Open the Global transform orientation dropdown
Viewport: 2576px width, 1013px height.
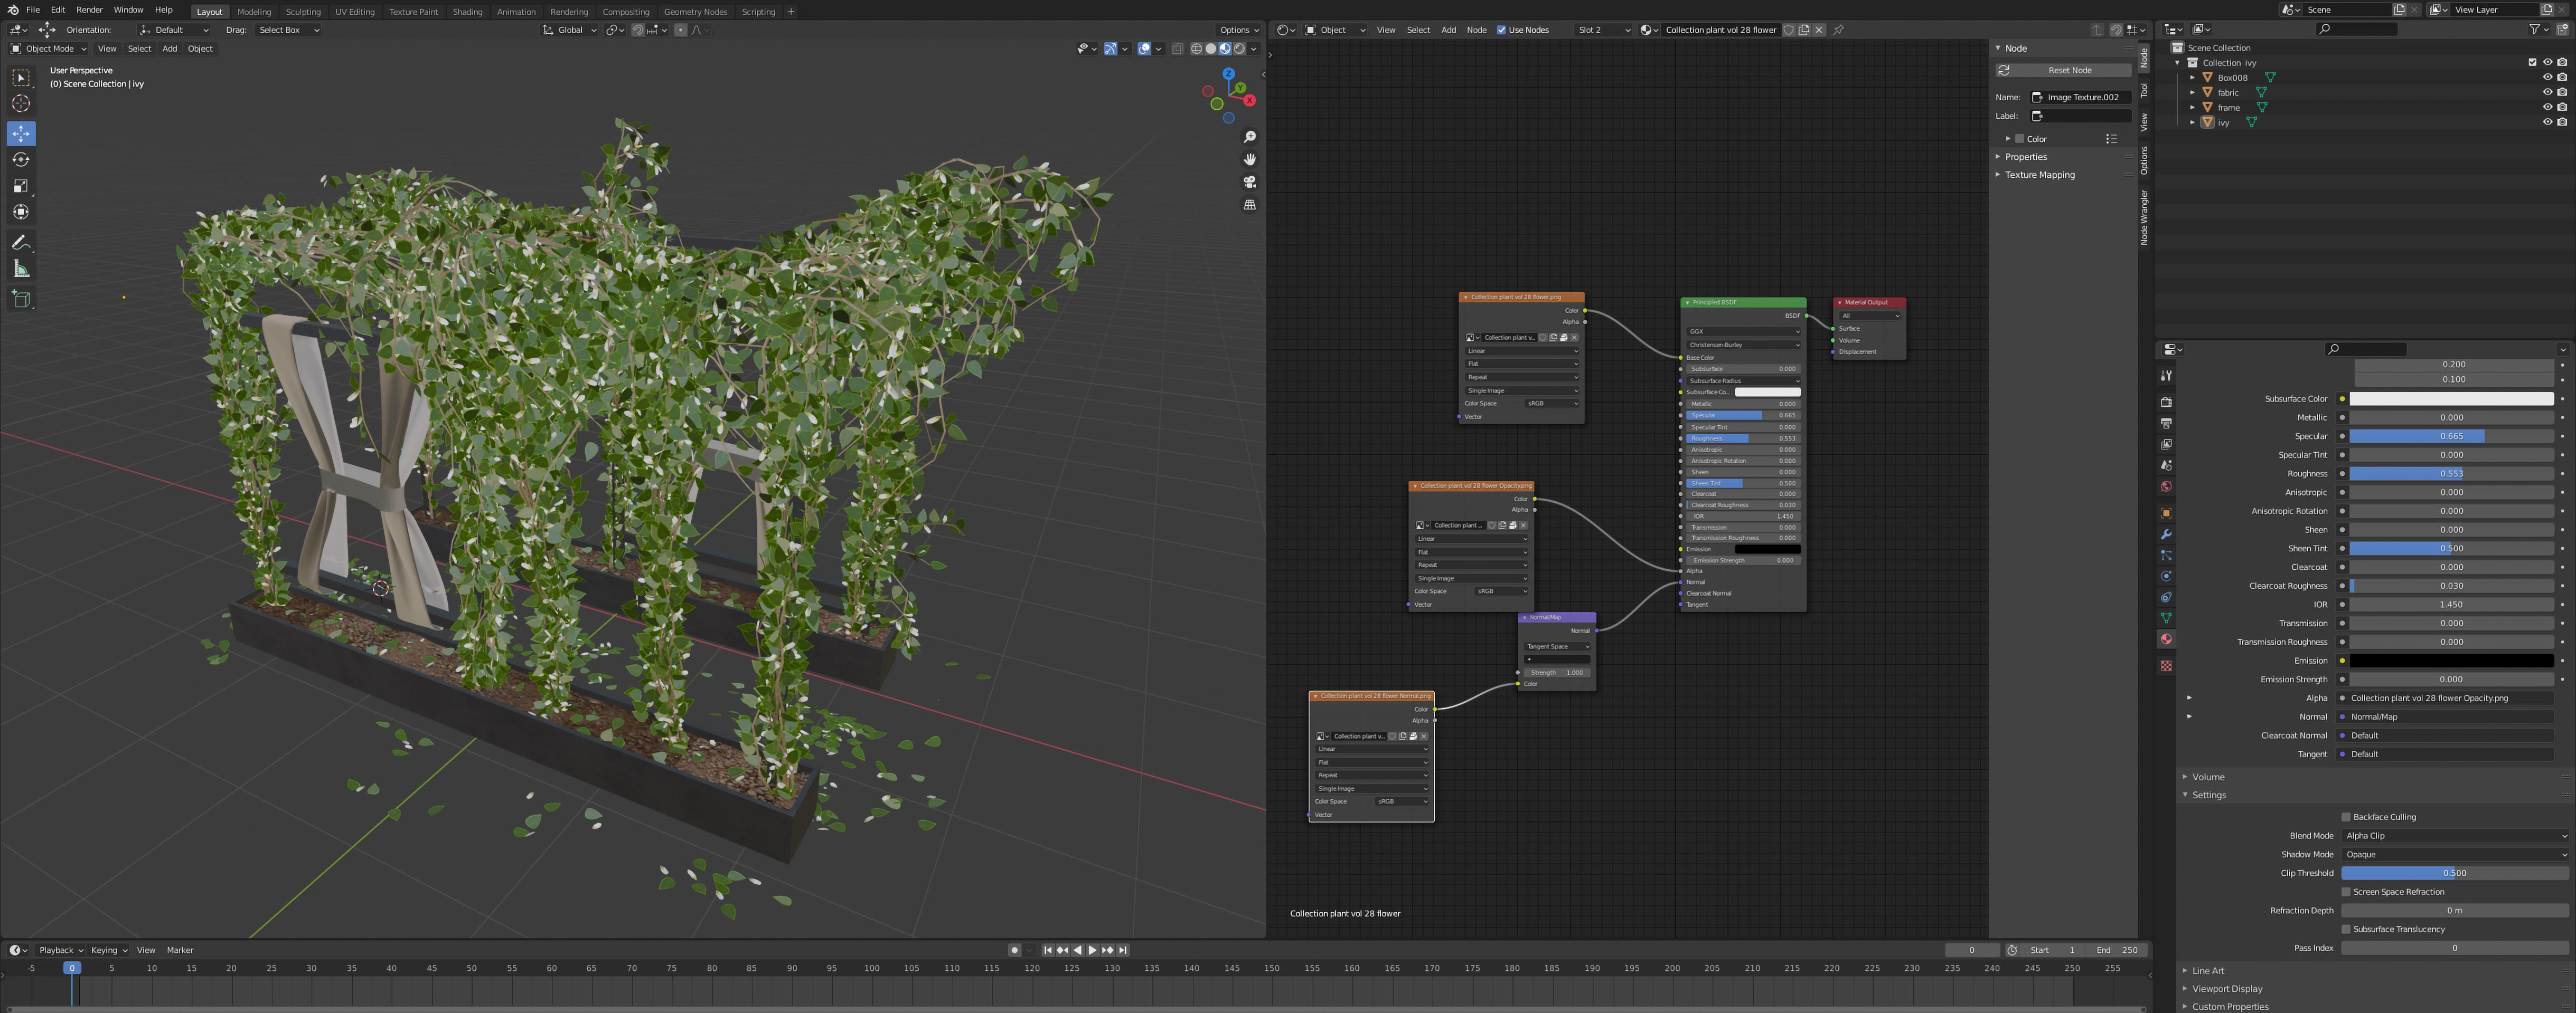coord(569,30)
